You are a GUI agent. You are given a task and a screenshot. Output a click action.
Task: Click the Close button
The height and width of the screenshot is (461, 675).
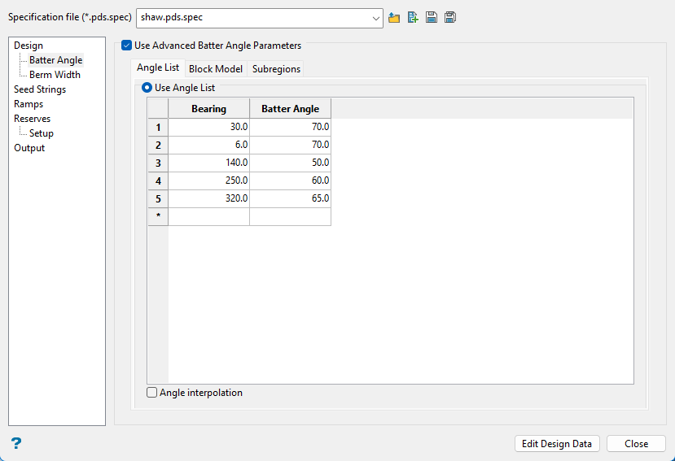pos(636,444)
